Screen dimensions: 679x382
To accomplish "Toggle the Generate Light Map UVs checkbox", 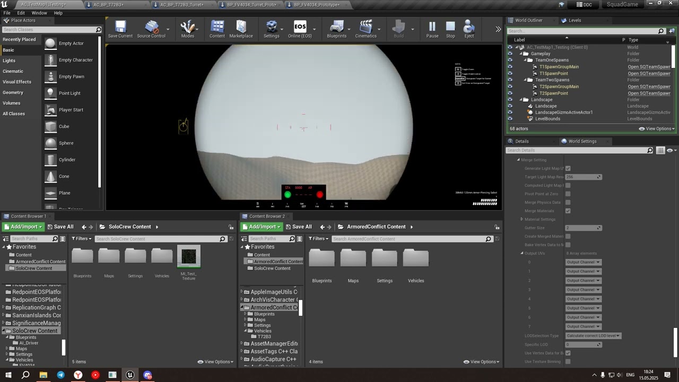I will click(x=568, y=168).
